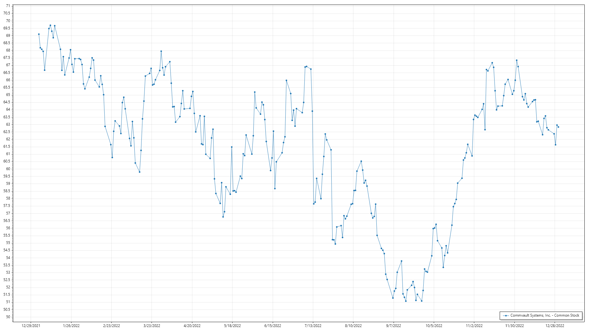Click the 71 y-axis value label
Screen dimensions: 589x331
click(x=8, y=6)
